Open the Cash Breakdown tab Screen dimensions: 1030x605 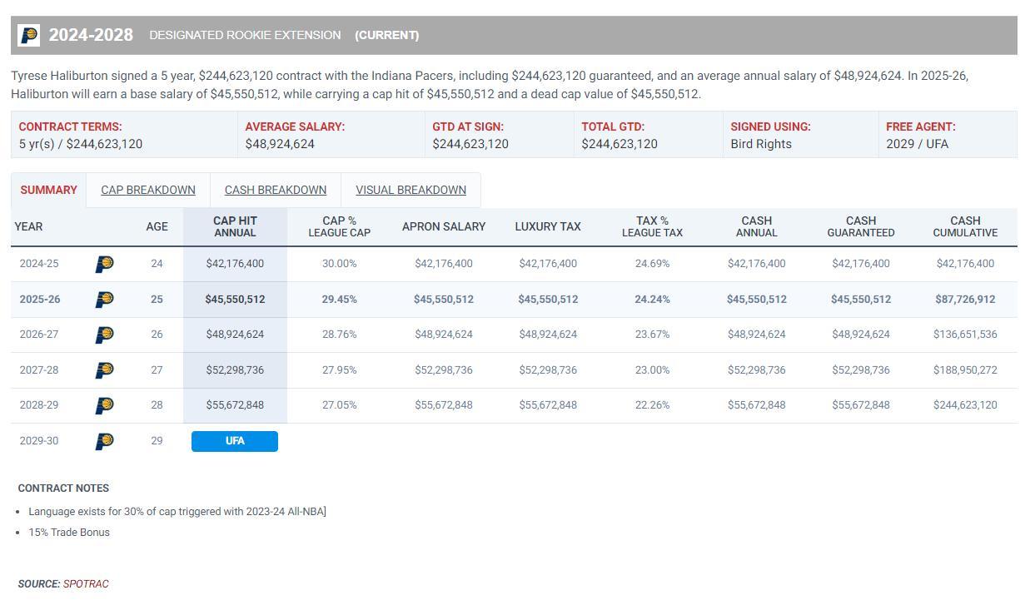point(276,190)
